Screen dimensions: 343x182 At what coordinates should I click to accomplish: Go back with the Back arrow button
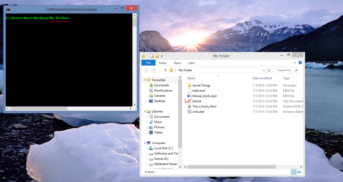click(x=147, y=70)
